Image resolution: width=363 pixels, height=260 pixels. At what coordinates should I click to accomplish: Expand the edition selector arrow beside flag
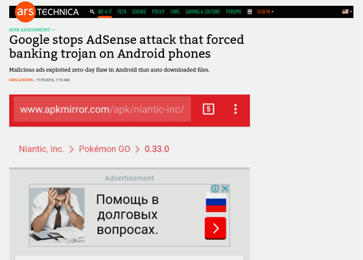pyautogui.click(x=351, y=12)
